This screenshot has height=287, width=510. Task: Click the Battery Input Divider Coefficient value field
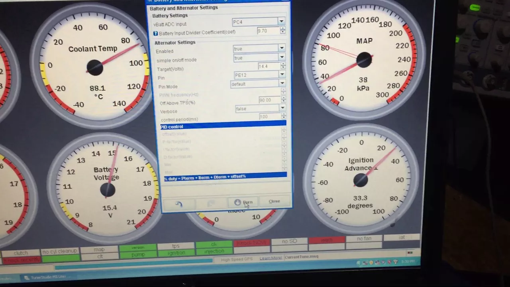268,31
